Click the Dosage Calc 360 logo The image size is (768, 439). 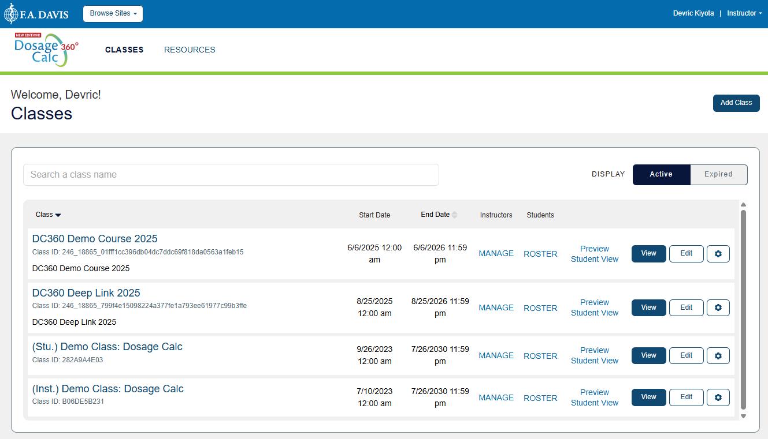[46, 50]
